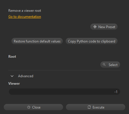
Task: Click the magnifier icon on the Select button
Action: [104, 65]
